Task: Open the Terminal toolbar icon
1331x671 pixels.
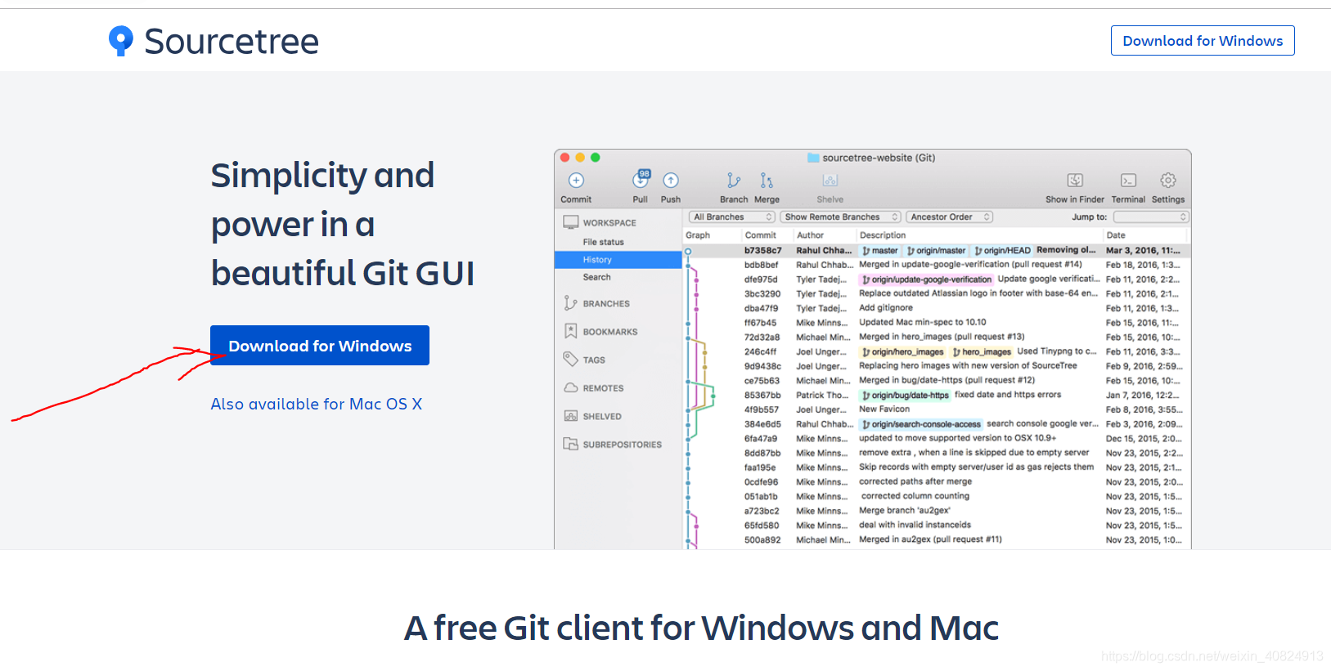Action: coord(1128,181)
